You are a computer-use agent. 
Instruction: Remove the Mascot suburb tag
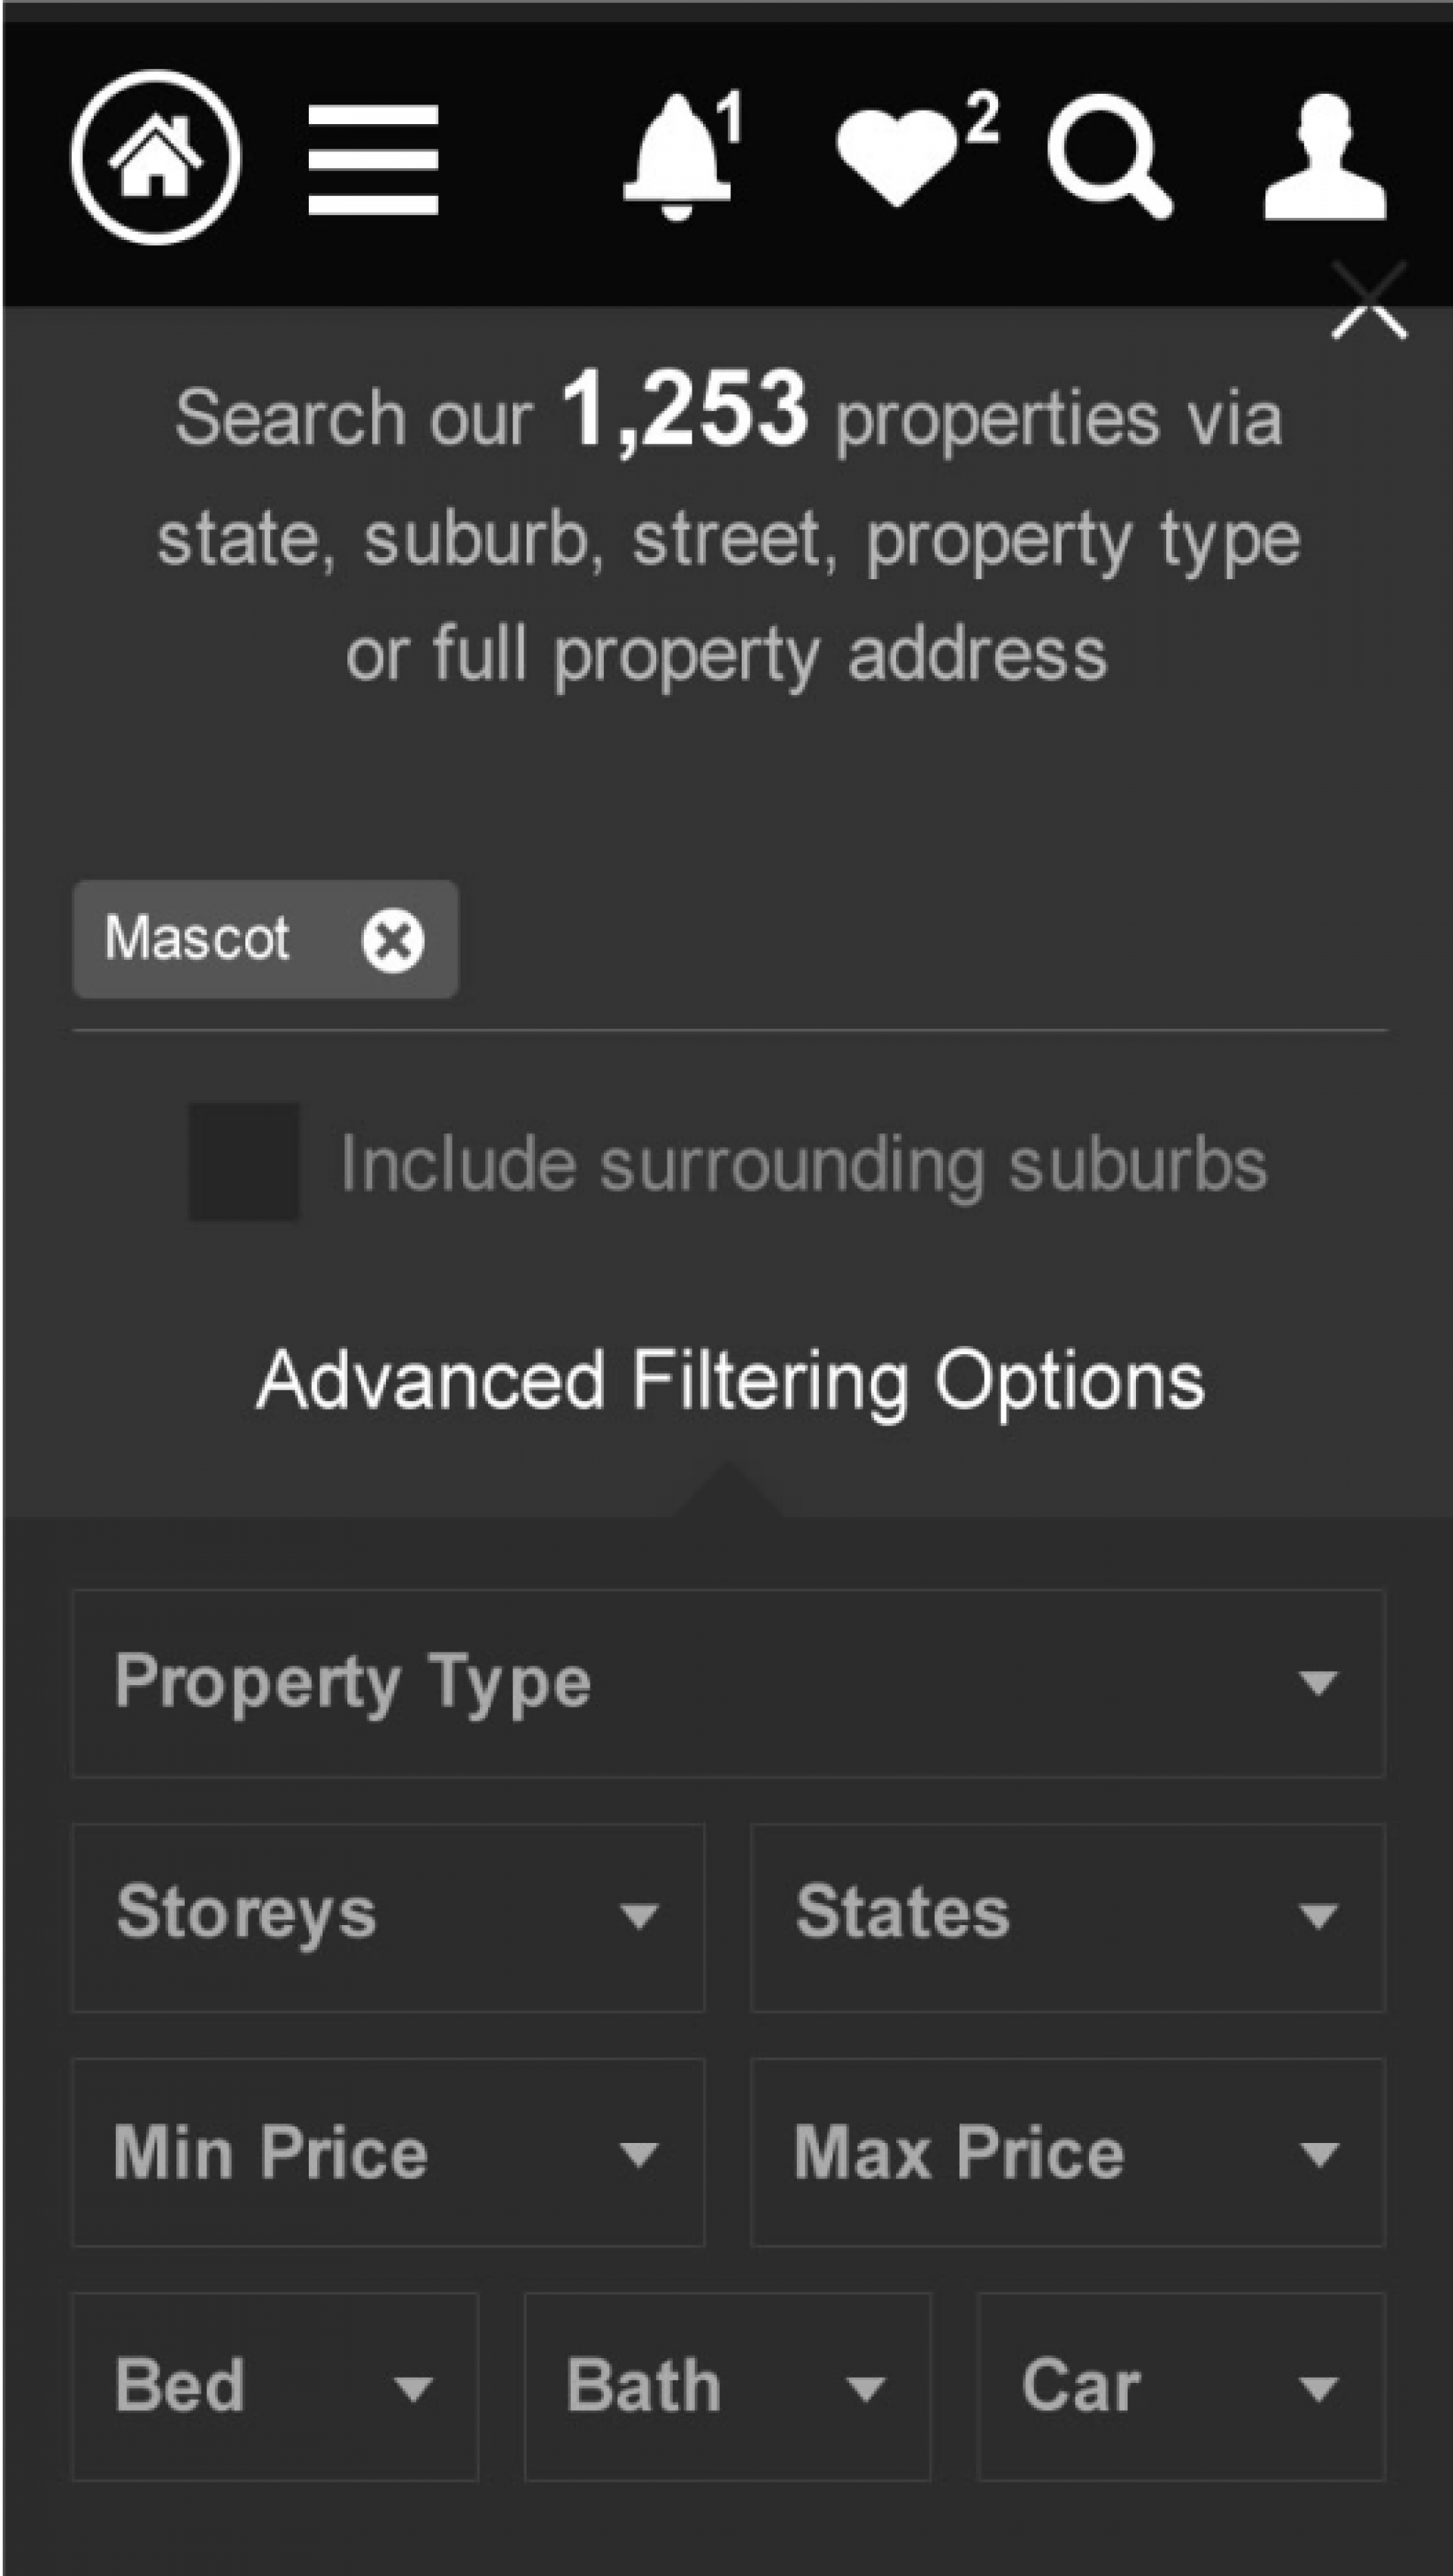(x=392, y=940)
